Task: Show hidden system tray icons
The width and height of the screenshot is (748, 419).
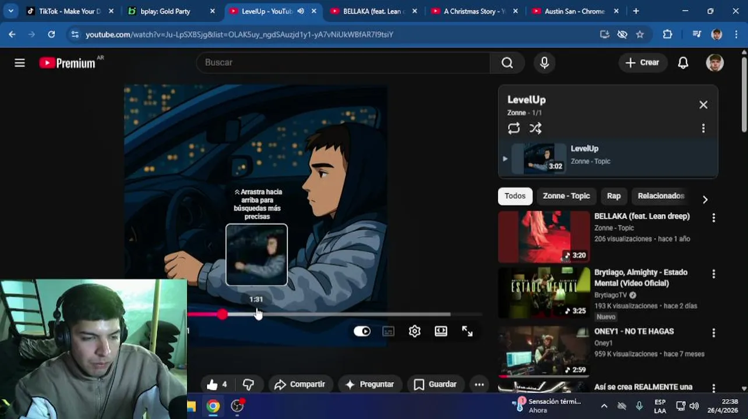Action: tap(604, 406)
